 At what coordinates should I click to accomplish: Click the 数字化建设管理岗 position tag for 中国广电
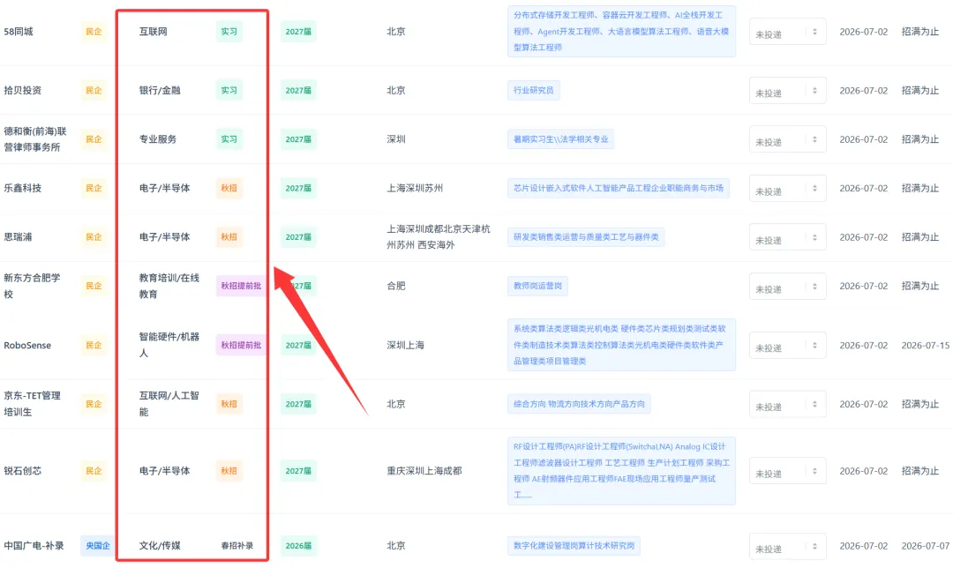coord(574,546)
